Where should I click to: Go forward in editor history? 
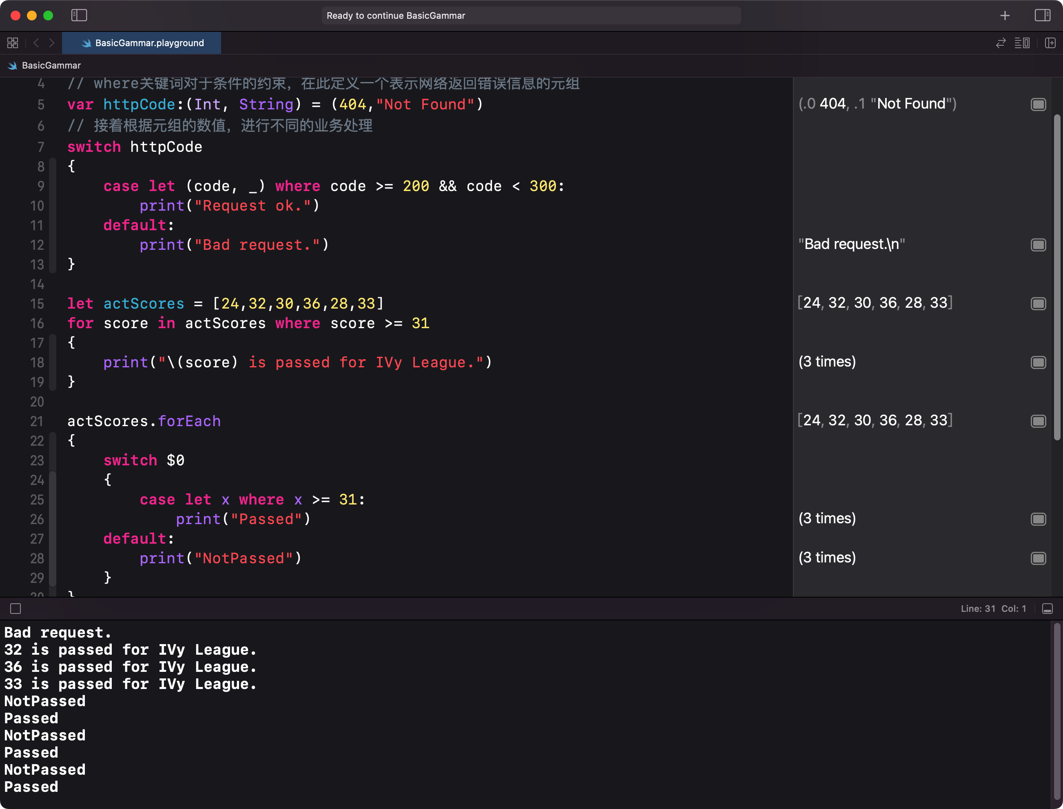pyautogui.click(x=51, y=43)
